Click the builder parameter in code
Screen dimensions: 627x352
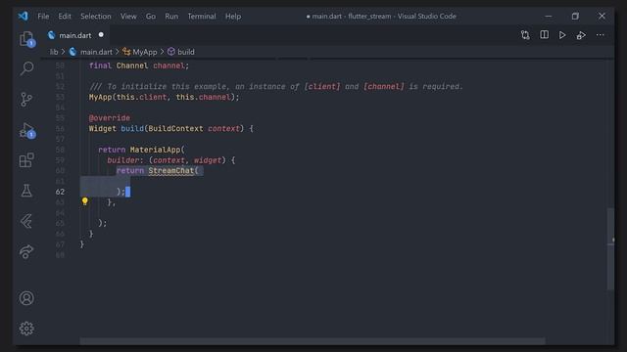tap(123, 160)
